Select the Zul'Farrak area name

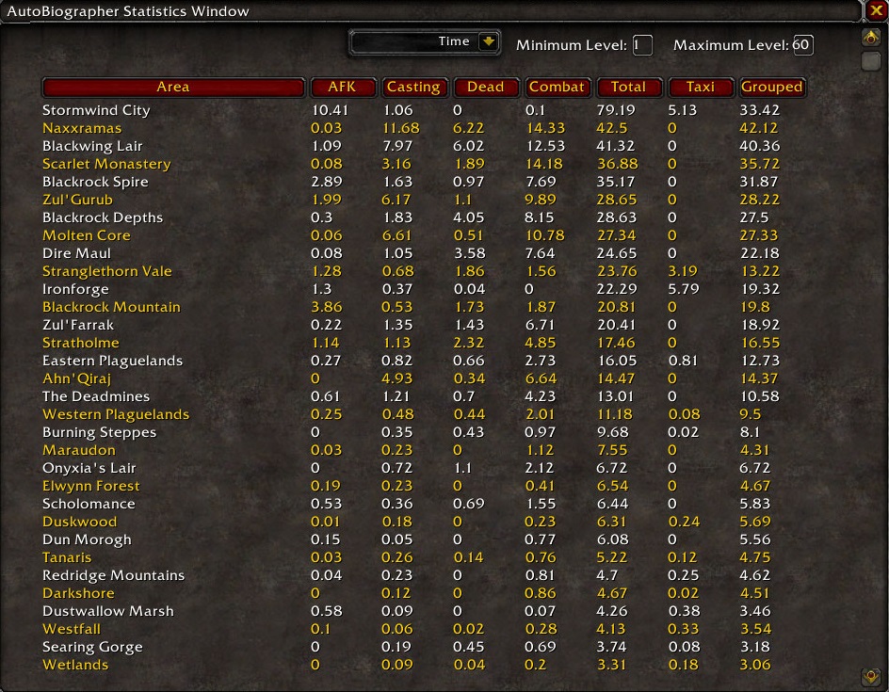coord(78,325)
